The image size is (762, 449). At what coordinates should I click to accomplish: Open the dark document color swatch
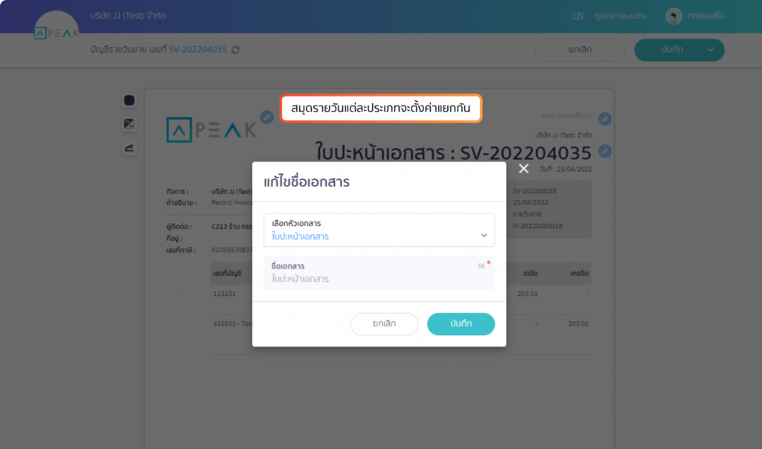coord(129,100)
